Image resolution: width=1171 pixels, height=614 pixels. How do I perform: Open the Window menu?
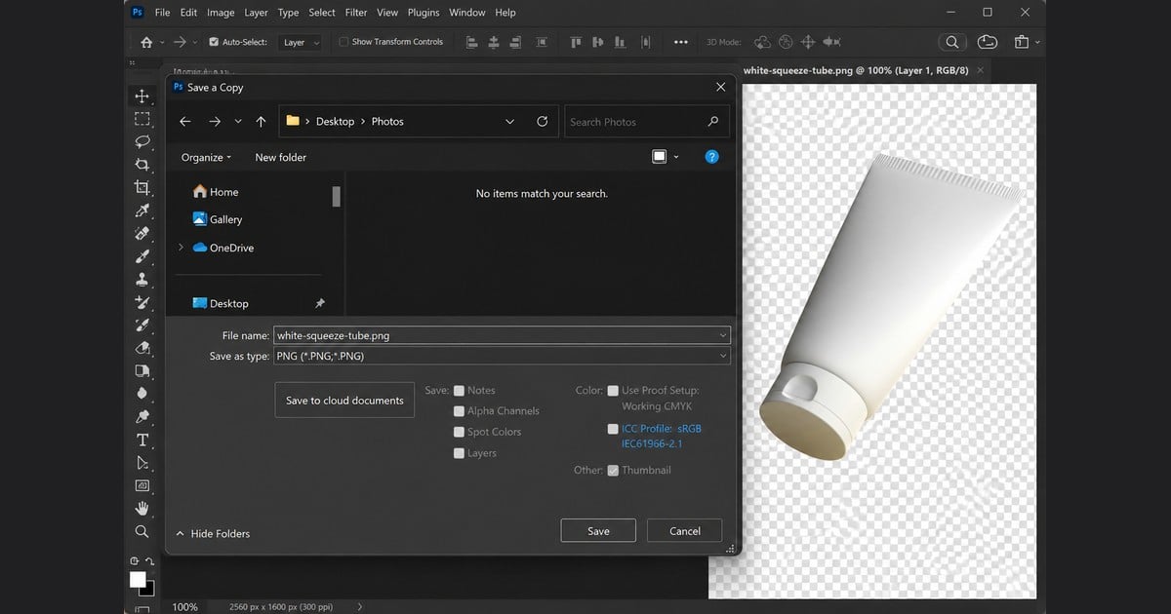(467, 13)
